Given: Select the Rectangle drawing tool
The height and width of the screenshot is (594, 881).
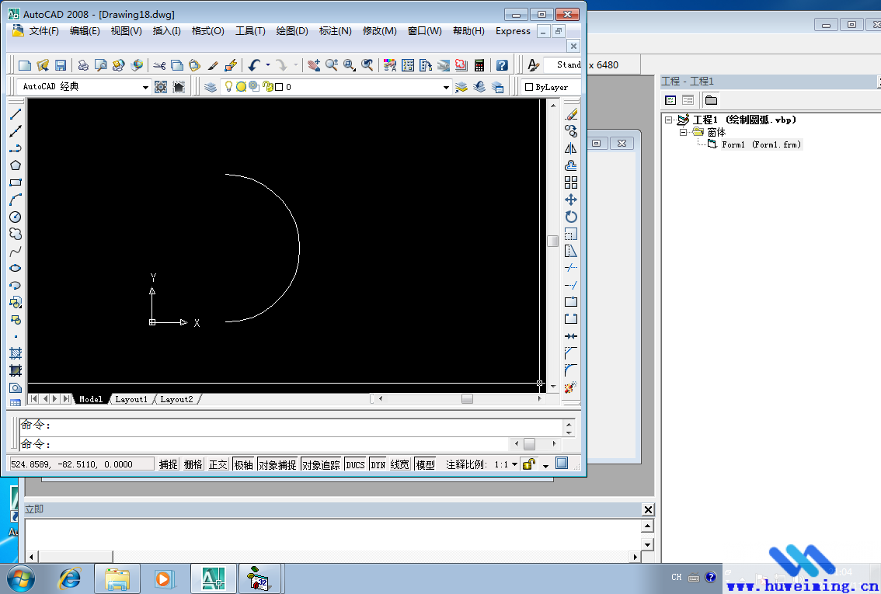Looking at the screenshot, I should coord(16,182).
